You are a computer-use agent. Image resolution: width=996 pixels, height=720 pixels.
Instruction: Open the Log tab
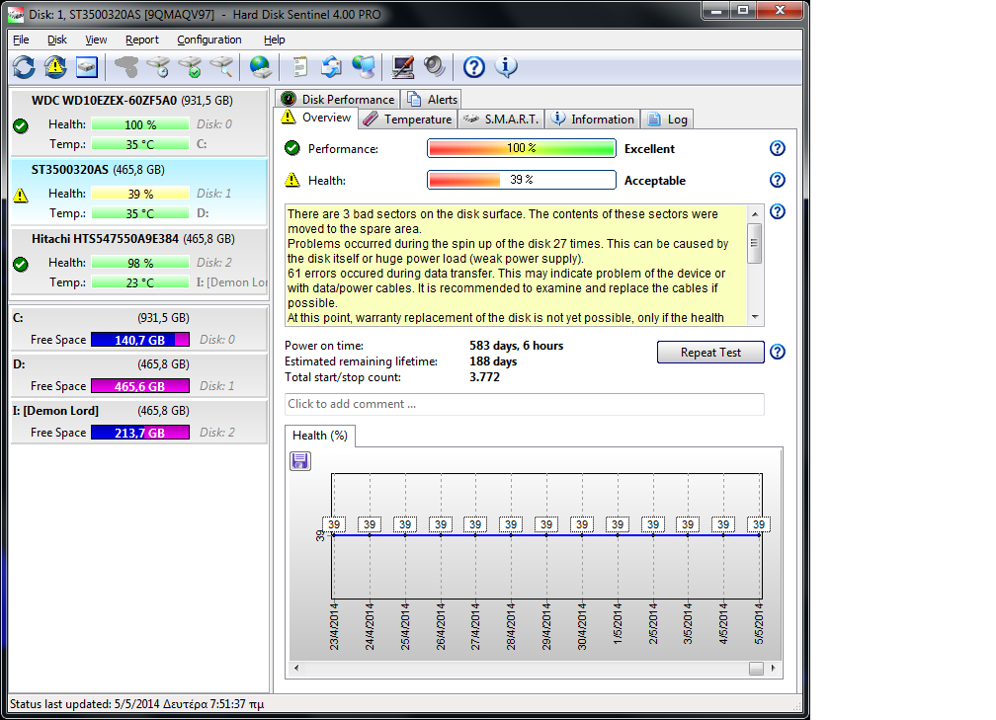(667, 120)
